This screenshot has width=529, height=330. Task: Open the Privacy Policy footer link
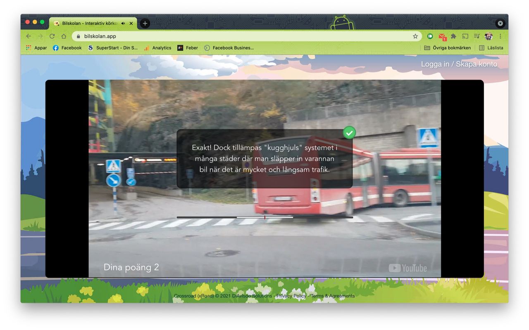point(291,296)
